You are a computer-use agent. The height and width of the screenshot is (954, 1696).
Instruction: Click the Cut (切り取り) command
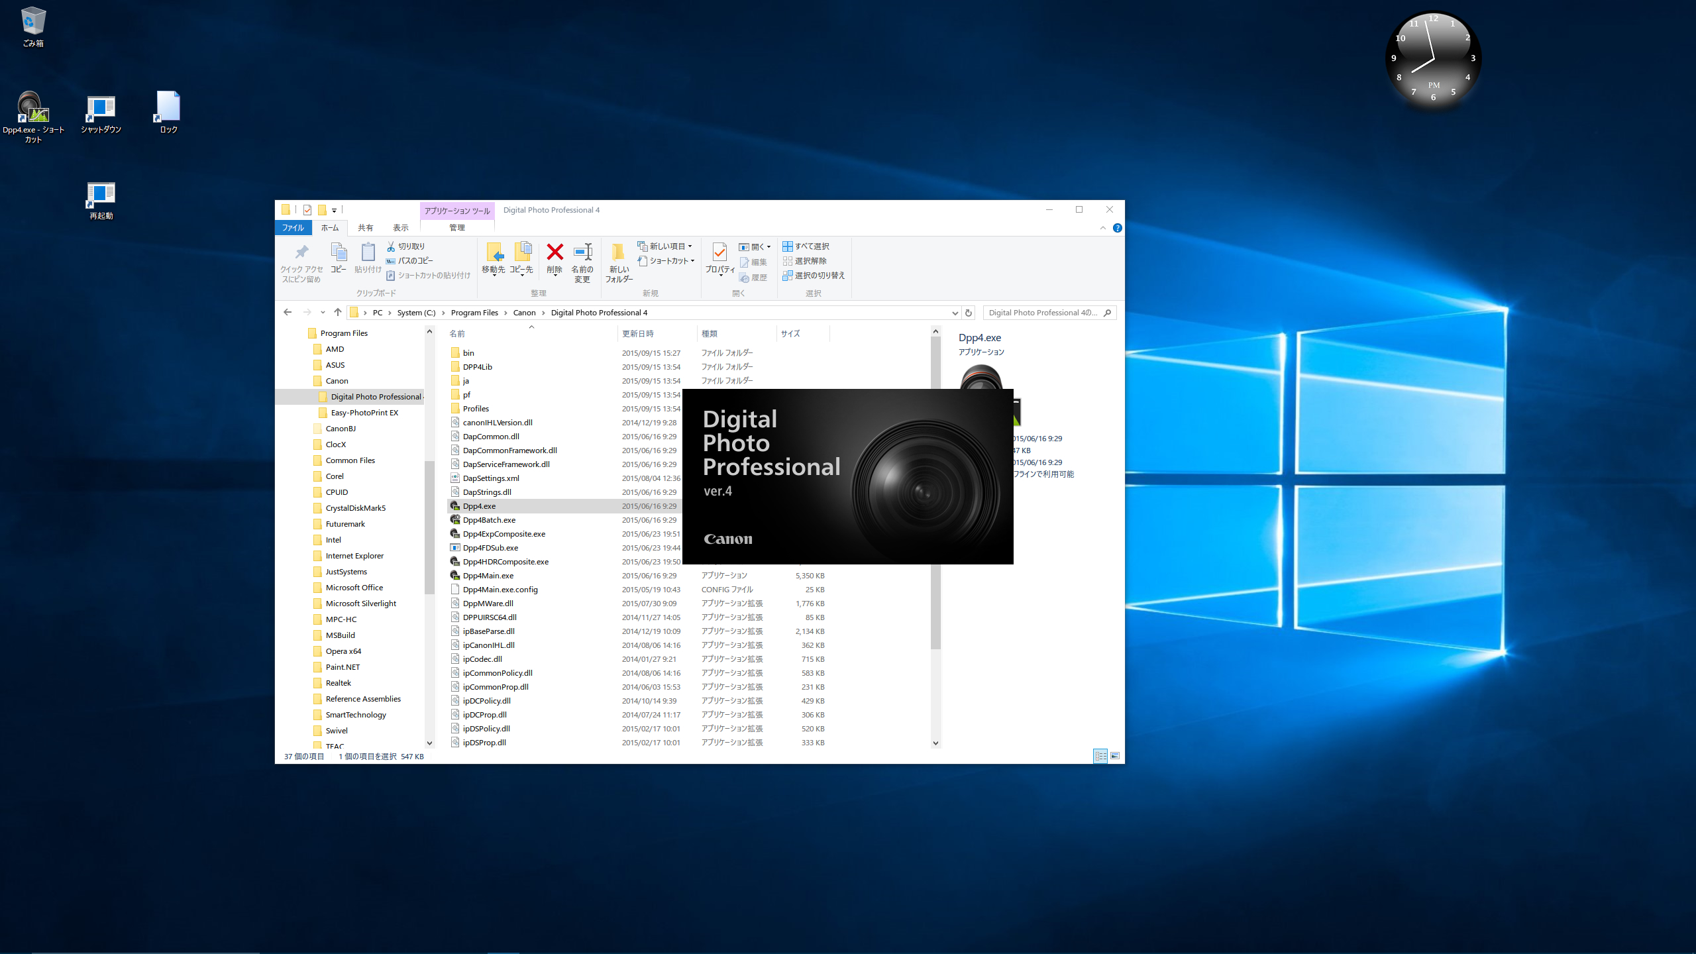tap(405, 246)
